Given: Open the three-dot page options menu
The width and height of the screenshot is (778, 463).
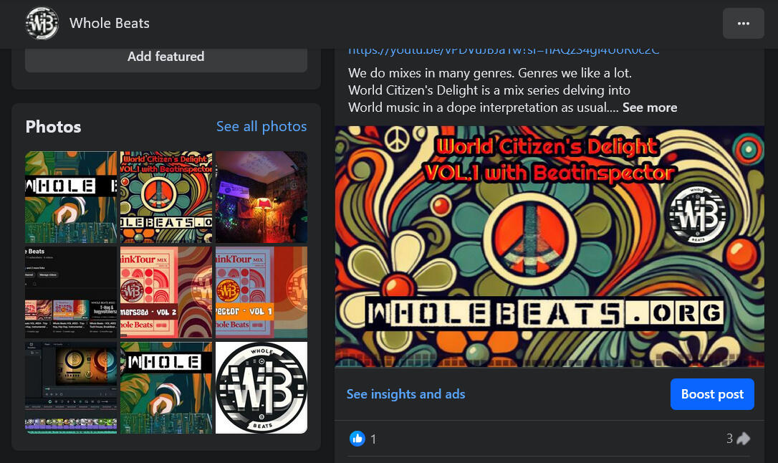Looking at the screenshot, I should pos(743,24).
